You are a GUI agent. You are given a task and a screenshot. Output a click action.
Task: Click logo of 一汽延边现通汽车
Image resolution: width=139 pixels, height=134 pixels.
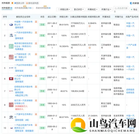[11, 128]
